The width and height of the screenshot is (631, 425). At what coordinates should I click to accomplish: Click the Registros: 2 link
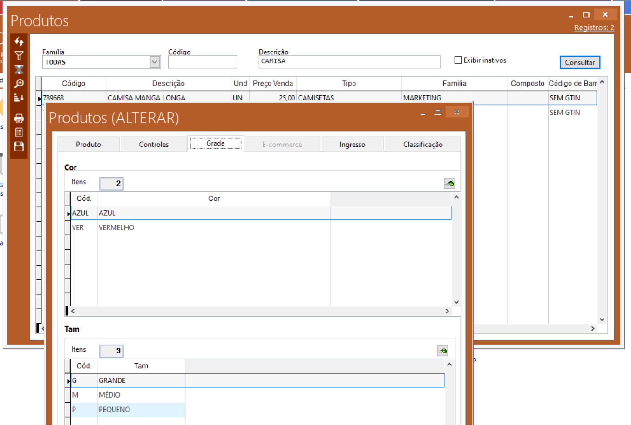pyautogui.click(x=594, y=27)
